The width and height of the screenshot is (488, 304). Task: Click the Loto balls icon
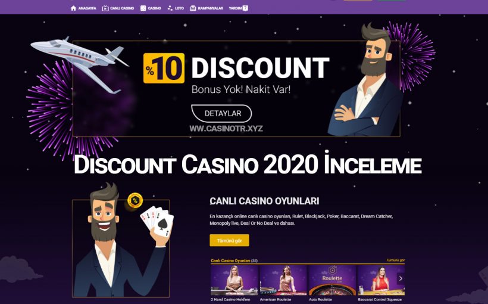(170, 8)
